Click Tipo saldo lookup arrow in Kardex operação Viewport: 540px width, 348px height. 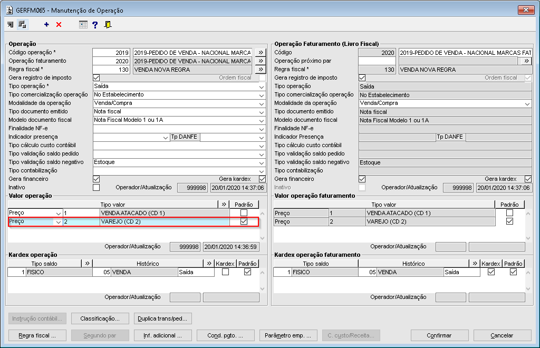[x=87, y=263]
